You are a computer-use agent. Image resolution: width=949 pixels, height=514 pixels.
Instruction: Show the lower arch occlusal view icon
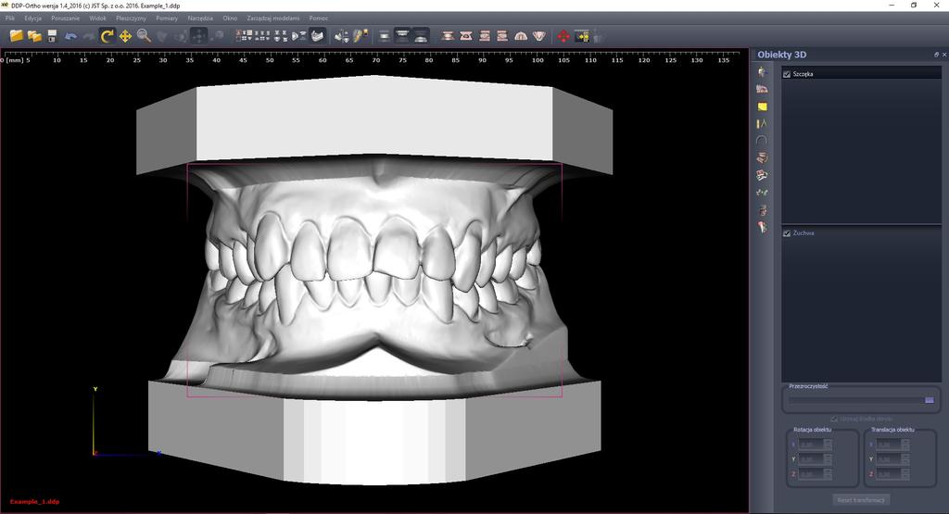(x=538, y=36)
